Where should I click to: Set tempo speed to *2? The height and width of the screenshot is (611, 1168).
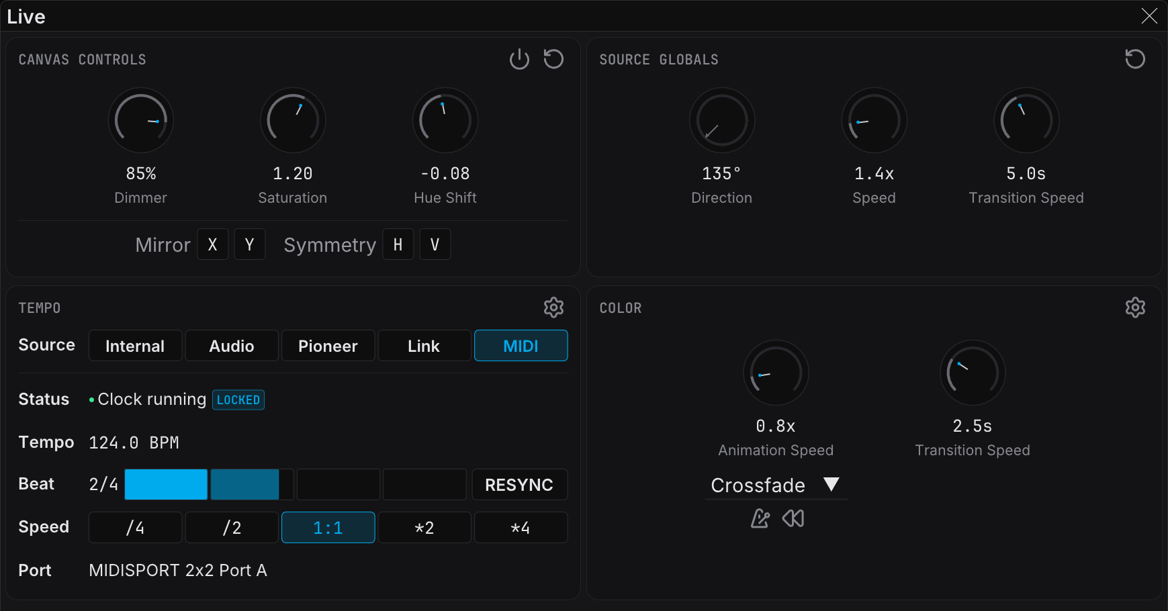pyautogui.click(x=424, y=528)
